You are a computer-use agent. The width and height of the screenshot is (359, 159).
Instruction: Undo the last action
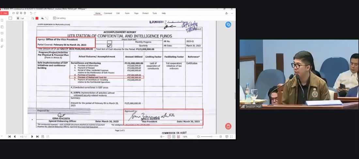point(31,13)
